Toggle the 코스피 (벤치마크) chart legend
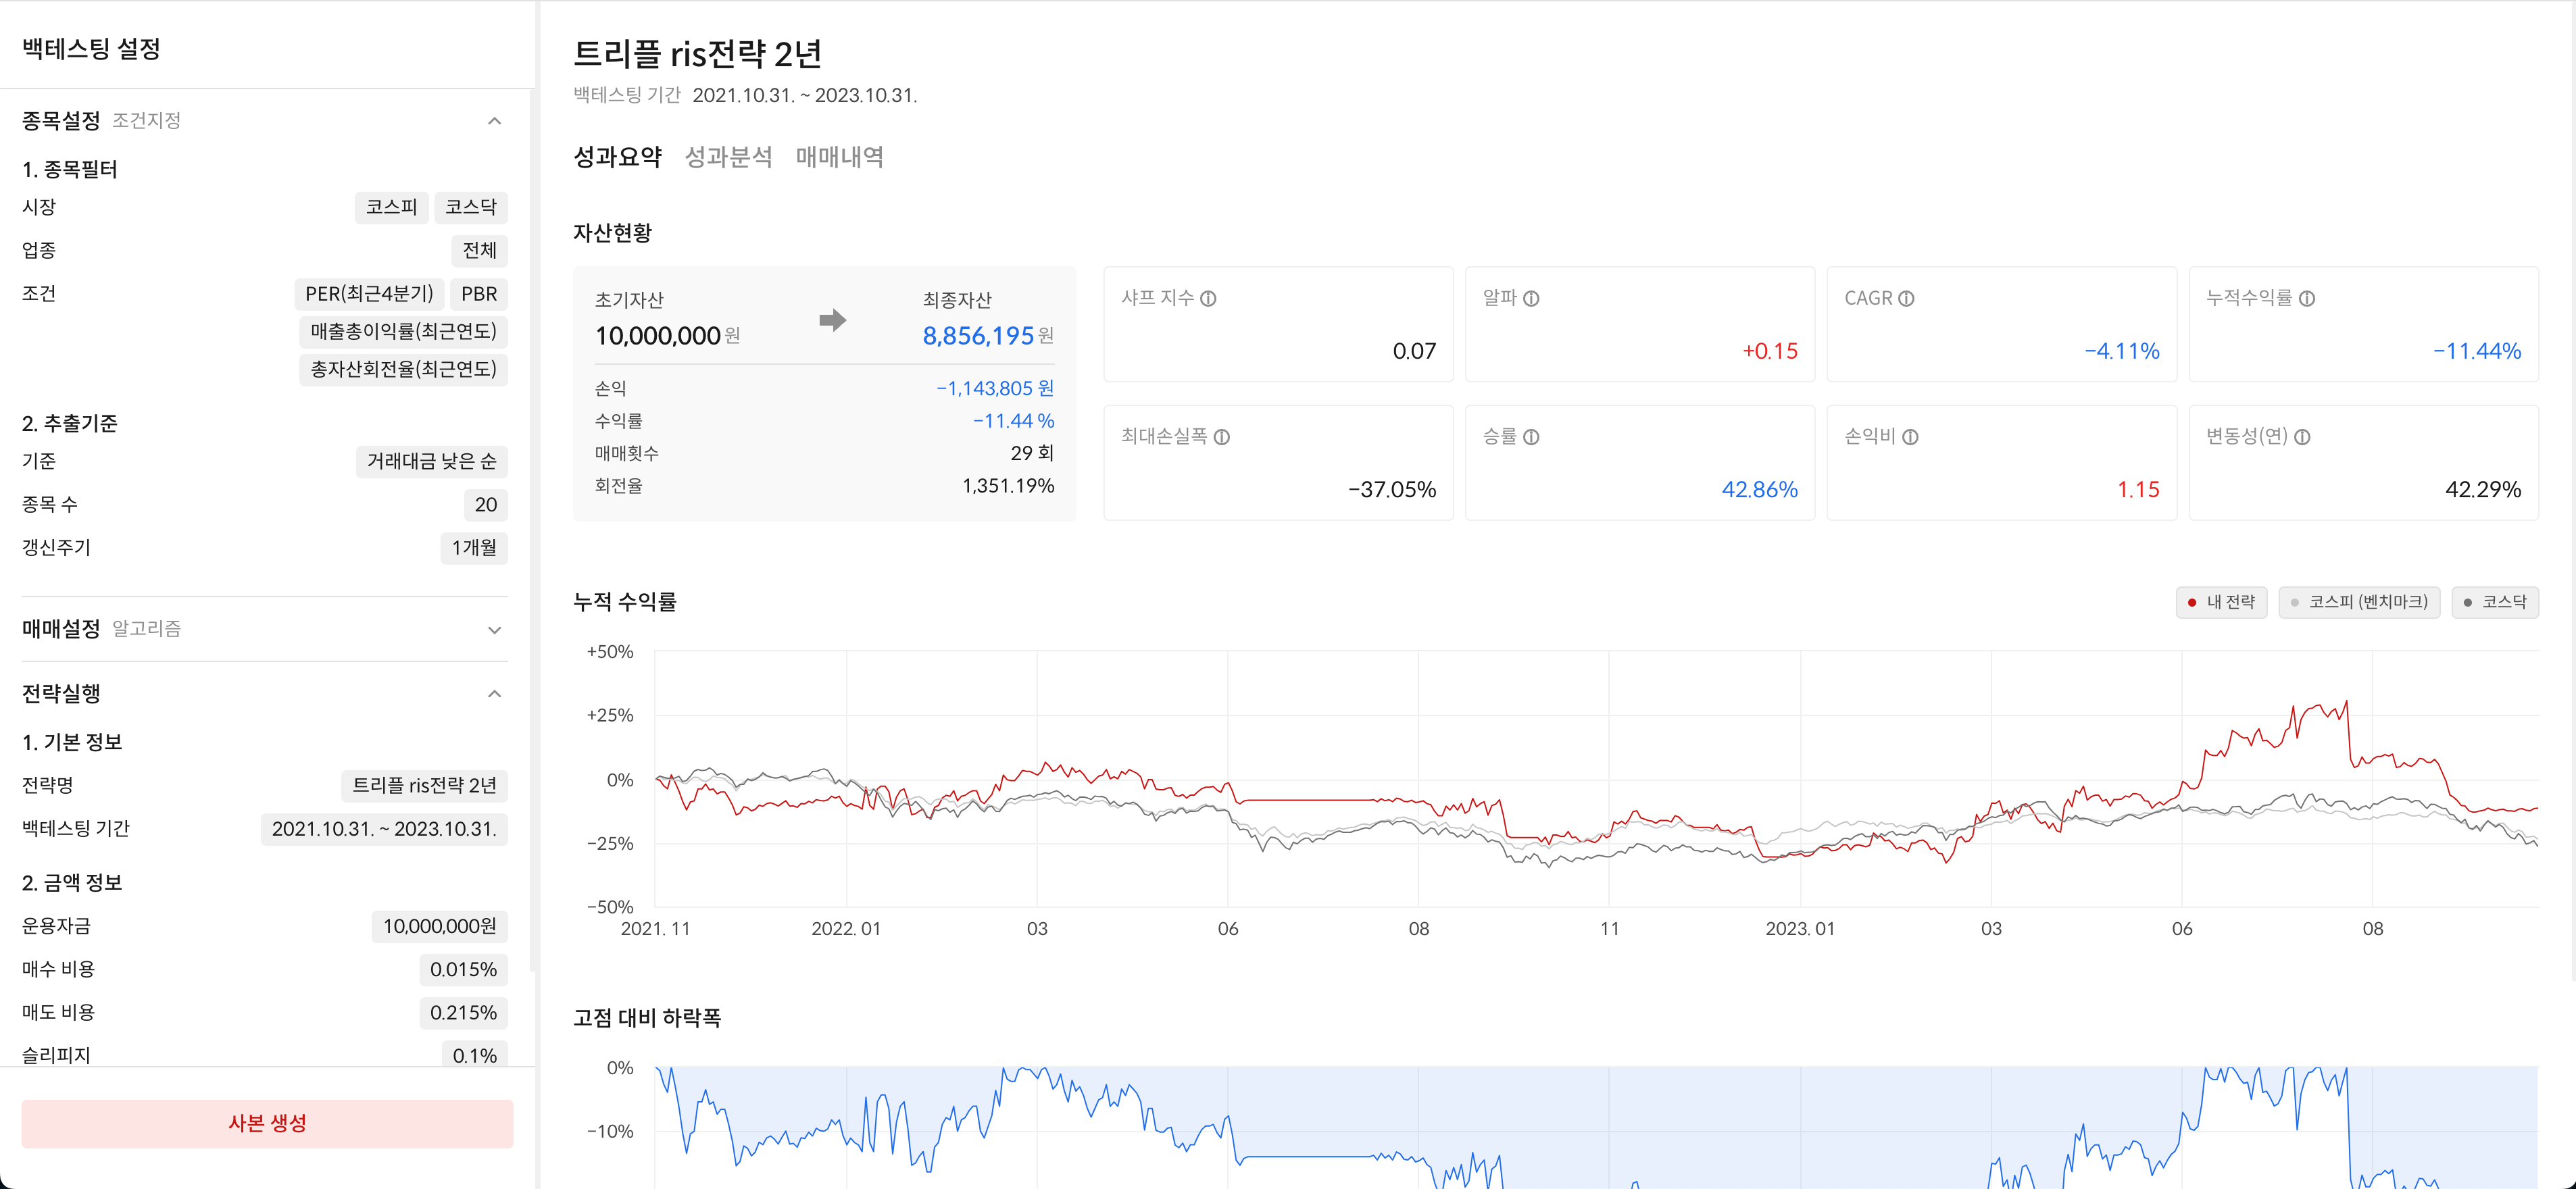The image size is (2576, 1189). coord(2359,602)
